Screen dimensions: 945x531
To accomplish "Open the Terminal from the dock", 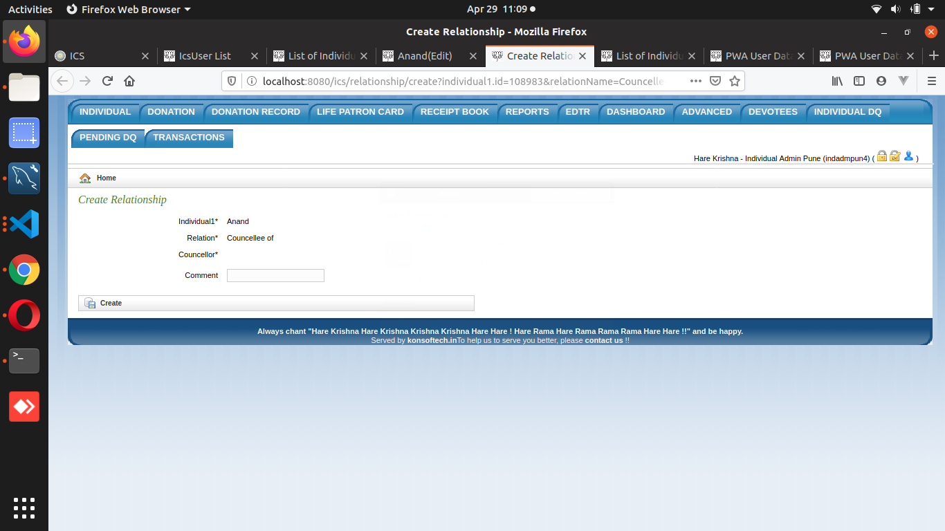I will (24, 360).
